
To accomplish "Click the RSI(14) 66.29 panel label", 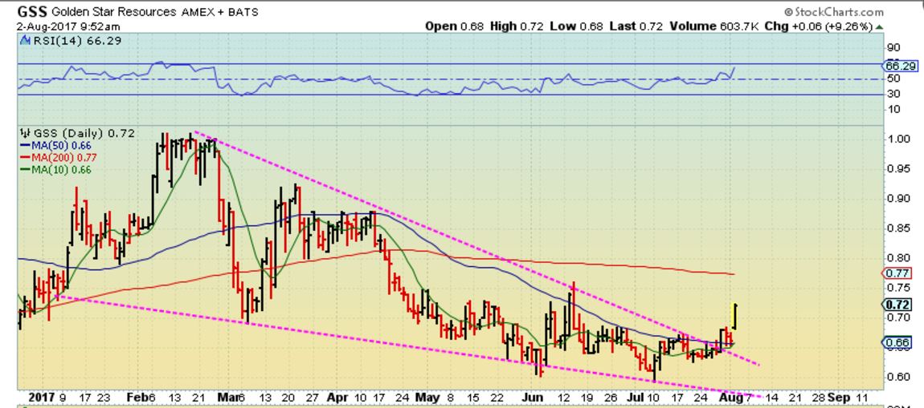I will 76,41.
